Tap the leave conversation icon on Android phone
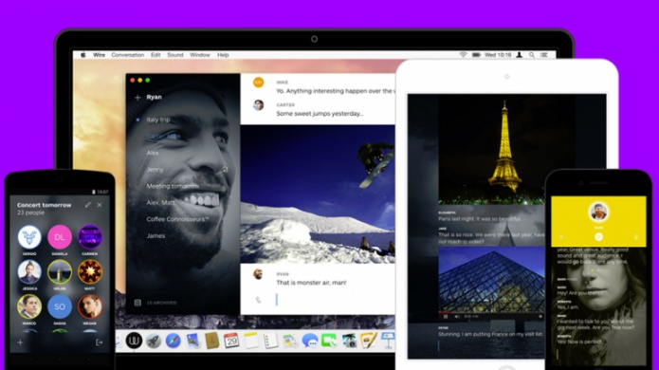 (x=100, y=342)
